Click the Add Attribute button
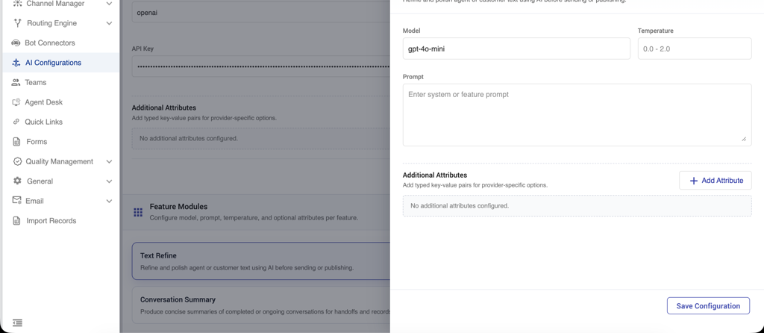Image resolution: width=764 pixels, height=333 pixels. coord(716,181)
